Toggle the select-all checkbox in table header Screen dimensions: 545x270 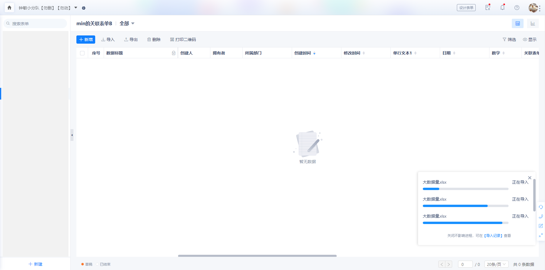82,53
